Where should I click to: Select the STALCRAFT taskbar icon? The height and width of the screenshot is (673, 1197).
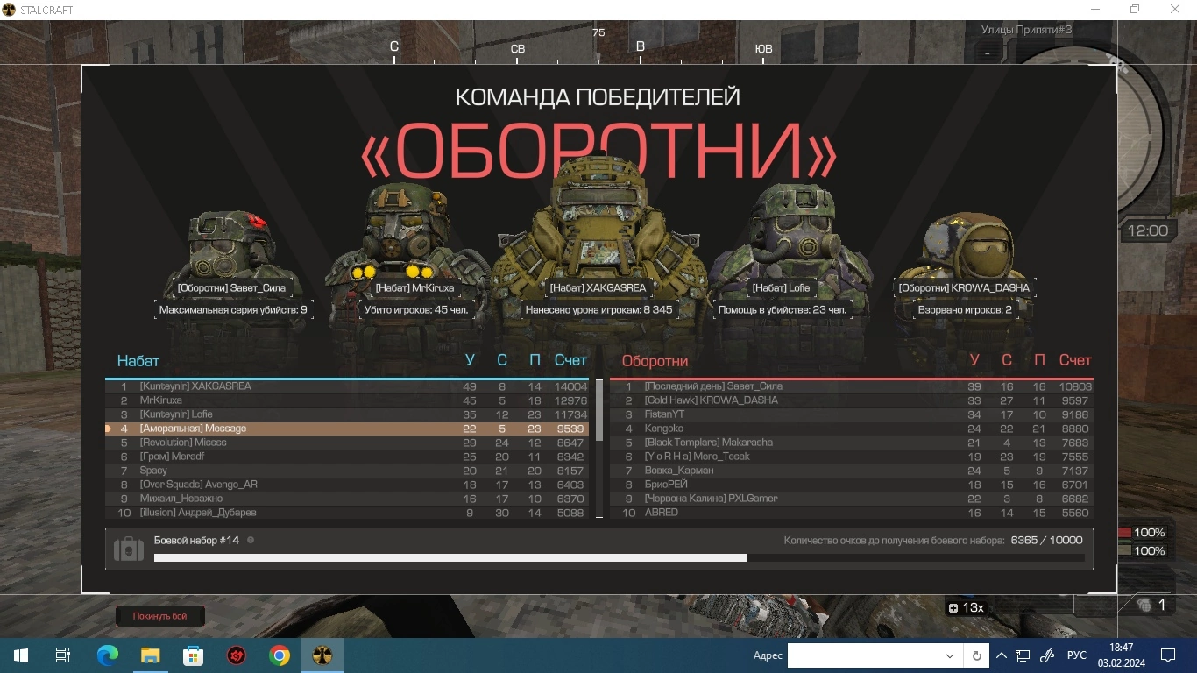[x=322, y=655]
